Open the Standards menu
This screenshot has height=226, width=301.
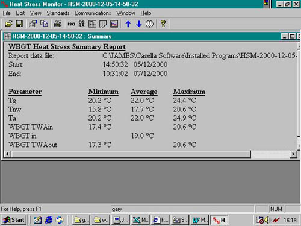58,13
